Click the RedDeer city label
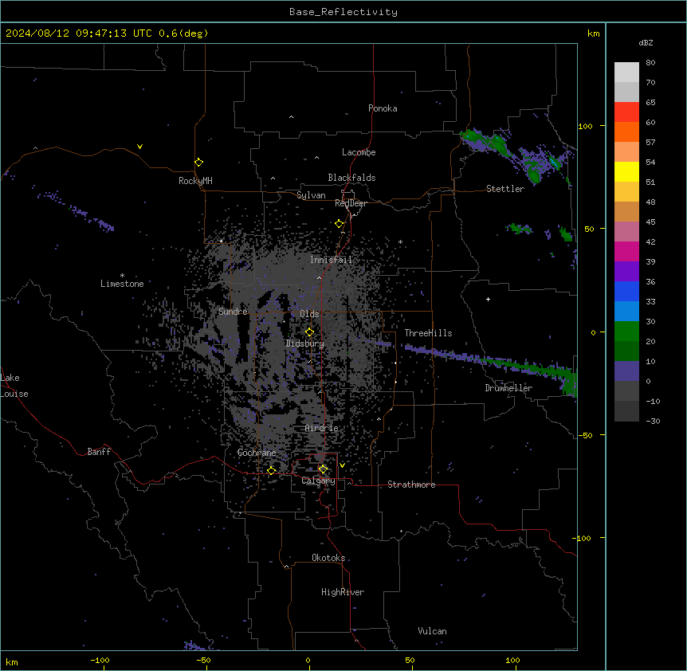 [x=351, y=203]
